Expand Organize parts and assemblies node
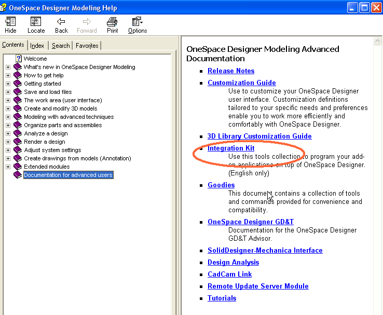The width and height of the screenshot is (383, 315). pyautogui.click(x=8, y=125)
